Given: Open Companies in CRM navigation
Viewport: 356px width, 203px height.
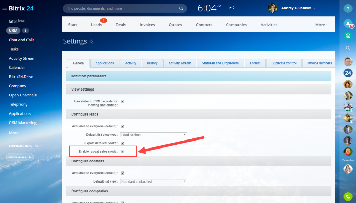Looking at the screenshot, I should pyautogui.click(x=236, y=25).
